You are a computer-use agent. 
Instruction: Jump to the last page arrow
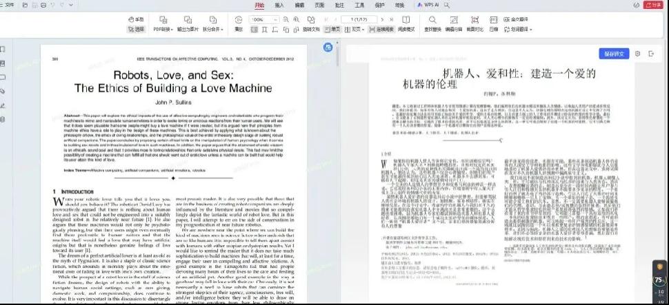pyautogui.click(x=391, y=19)
